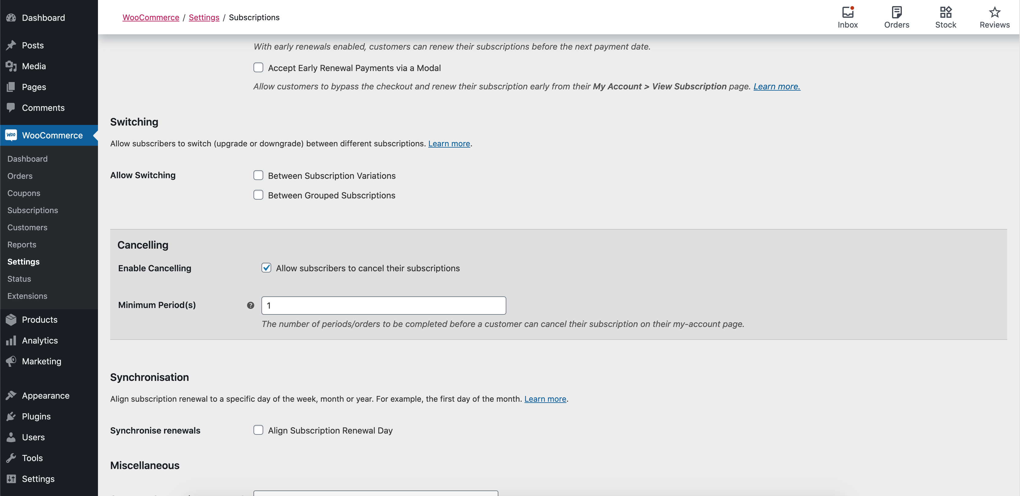Uncheck Allow subscribers to cancel their subscriptions
The width and height of the screenshot is (1020, 496).
pyautogui.click(x=266, y=268)
